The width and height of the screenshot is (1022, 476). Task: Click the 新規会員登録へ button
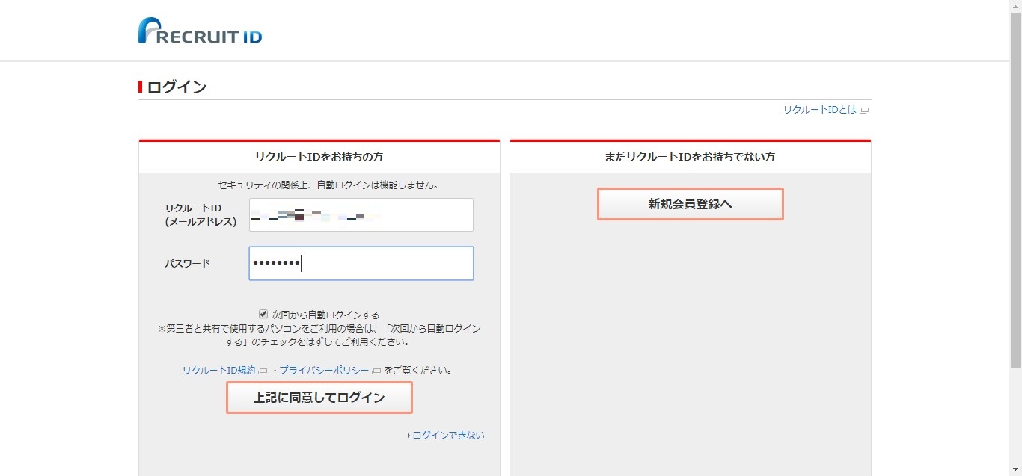tap(691, 204)
